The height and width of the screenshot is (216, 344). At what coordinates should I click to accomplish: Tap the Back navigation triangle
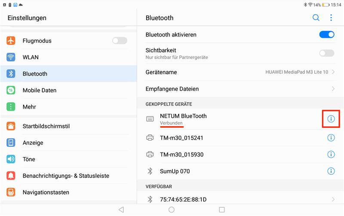tap(121, 210)
